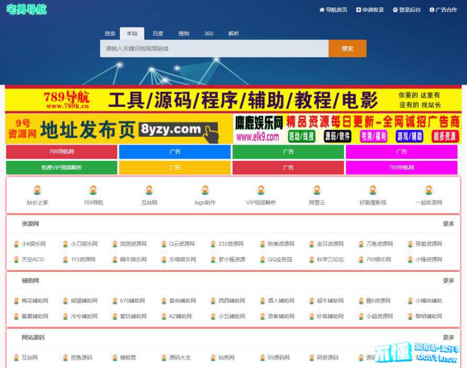Focus the keyword search input field
Viewport: 467px width, 368px height.
(x=214, y=48)
